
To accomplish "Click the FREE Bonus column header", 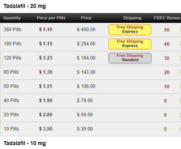I will pyautogui.click(x=167, y=18).
